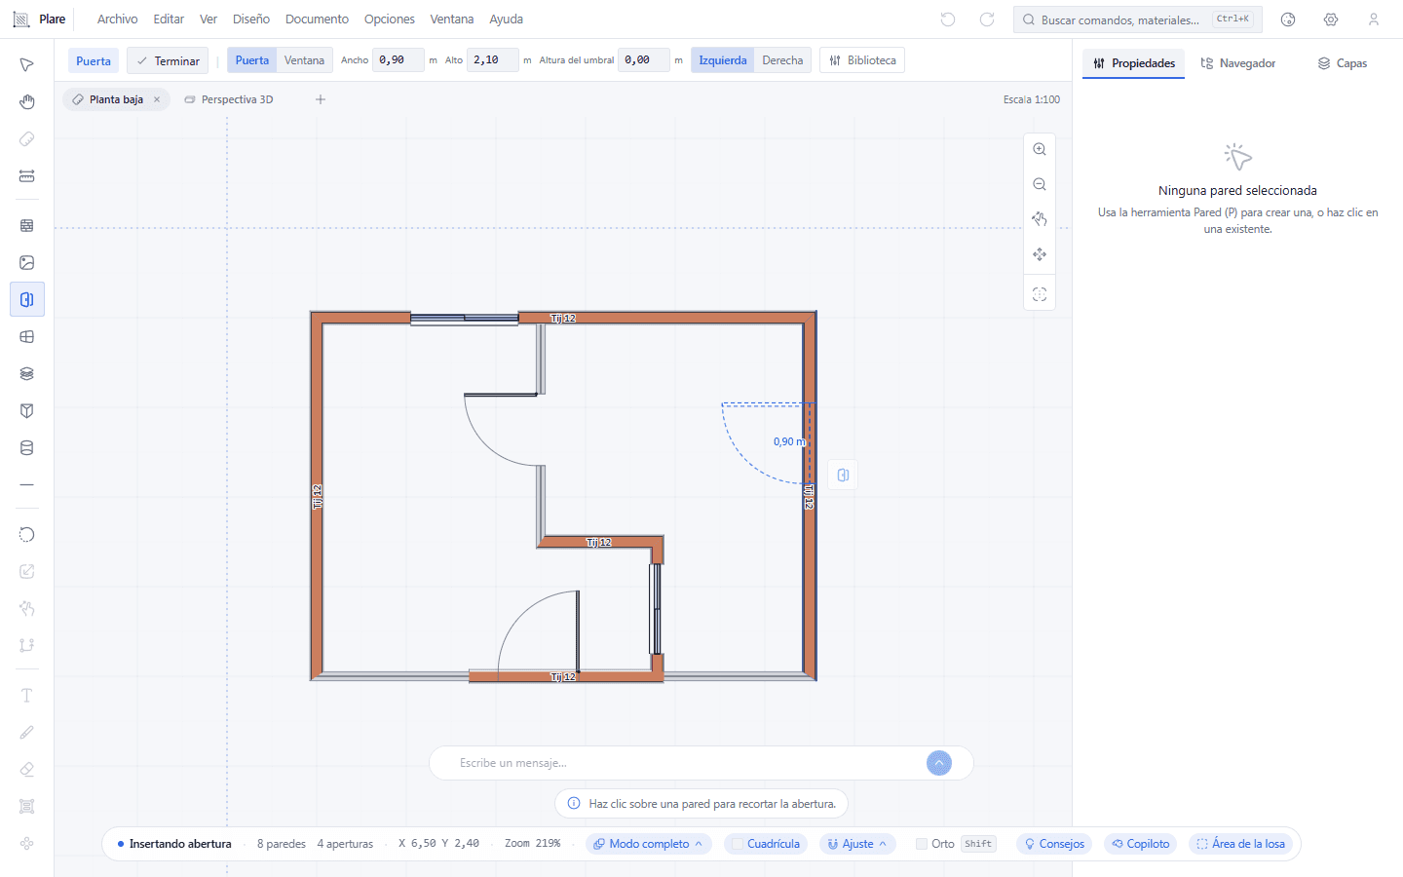Set opening type to Puerta in segmented control
The height and width of the screenshot is (877, 1403).
252,60
